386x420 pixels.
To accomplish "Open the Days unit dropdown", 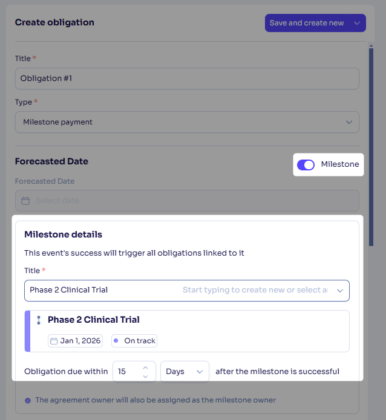I will click(x=185, y=372).
